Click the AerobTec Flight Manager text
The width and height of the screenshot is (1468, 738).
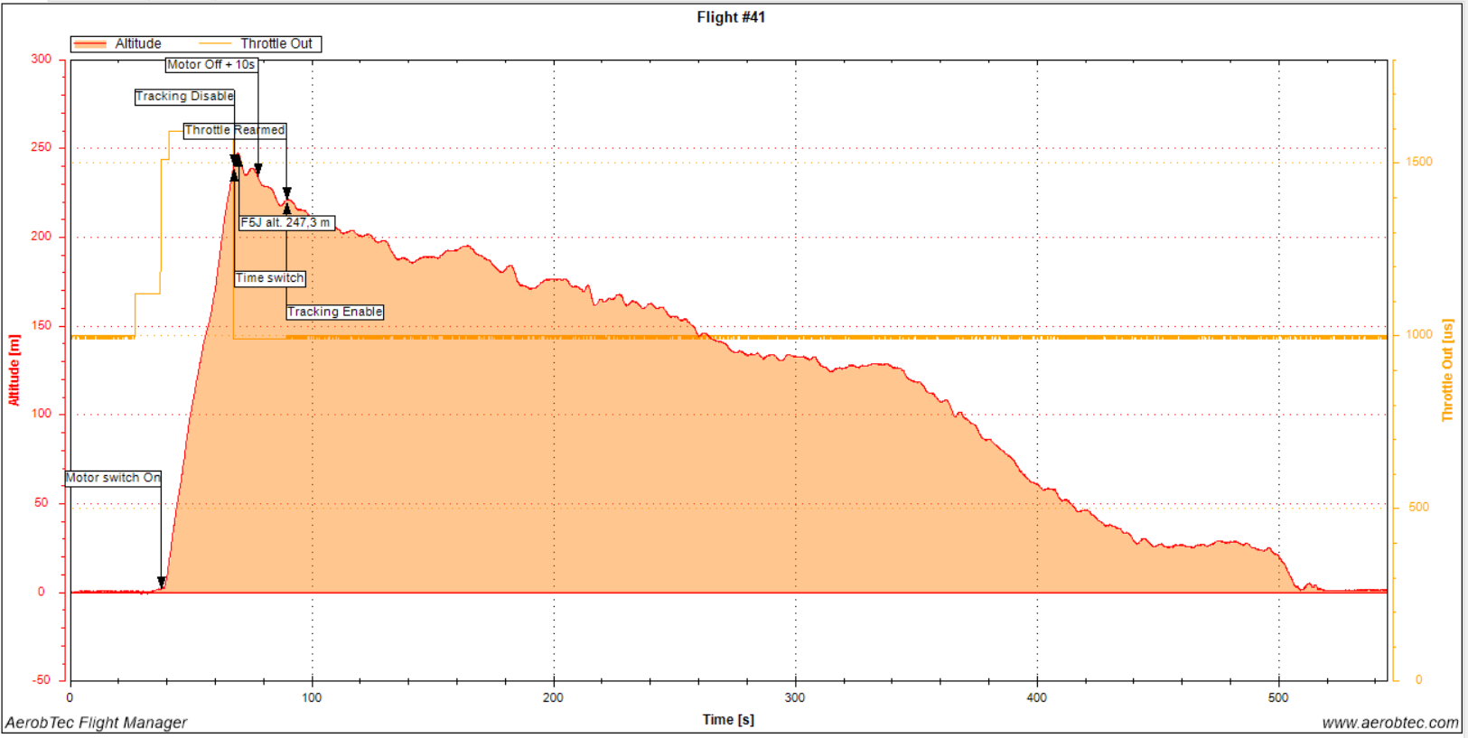point(96,723)
